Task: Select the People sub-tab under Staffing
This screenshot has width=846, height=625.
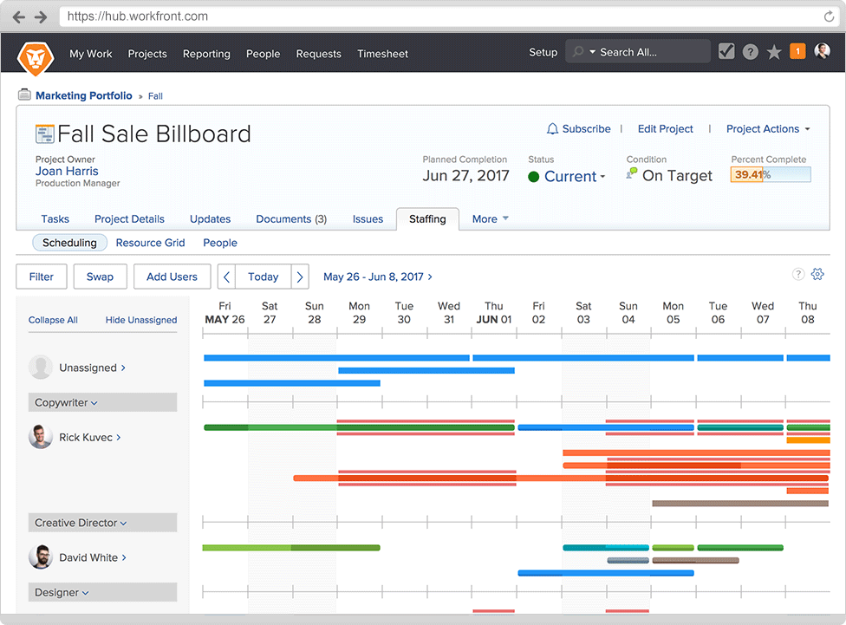Action: [219, 243]
